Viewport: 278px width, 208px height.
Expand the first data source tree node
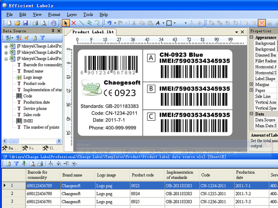pos(6,47)
